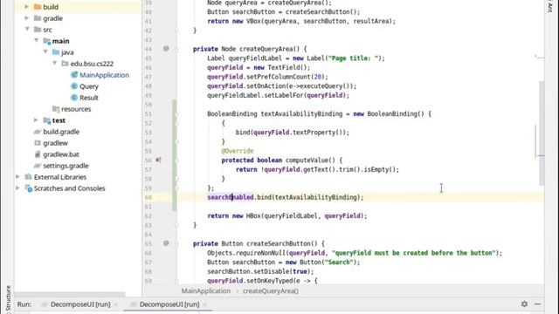Click the test folder icon
559x314 pixels.
click(46, 120)
